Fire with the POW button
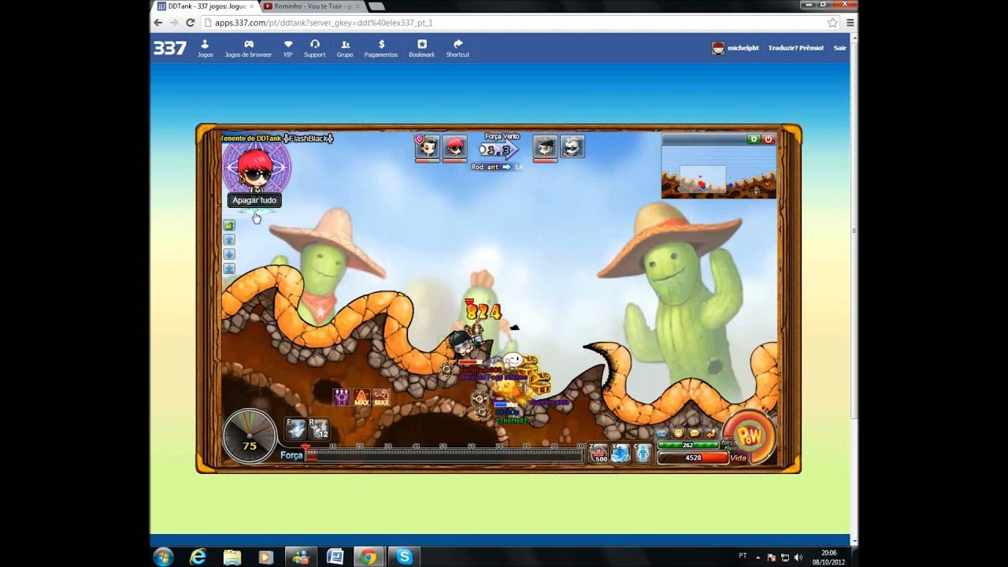Image resolution: width=1008 pixels, height=567 pixels. 750,435
